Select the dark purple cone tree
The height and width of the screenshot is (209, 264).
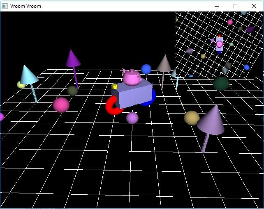73,59
